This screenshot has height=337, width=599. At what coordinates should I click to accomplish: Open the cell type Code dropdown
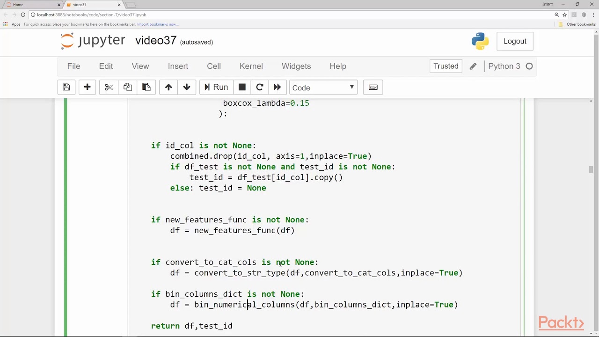point(323,88)
